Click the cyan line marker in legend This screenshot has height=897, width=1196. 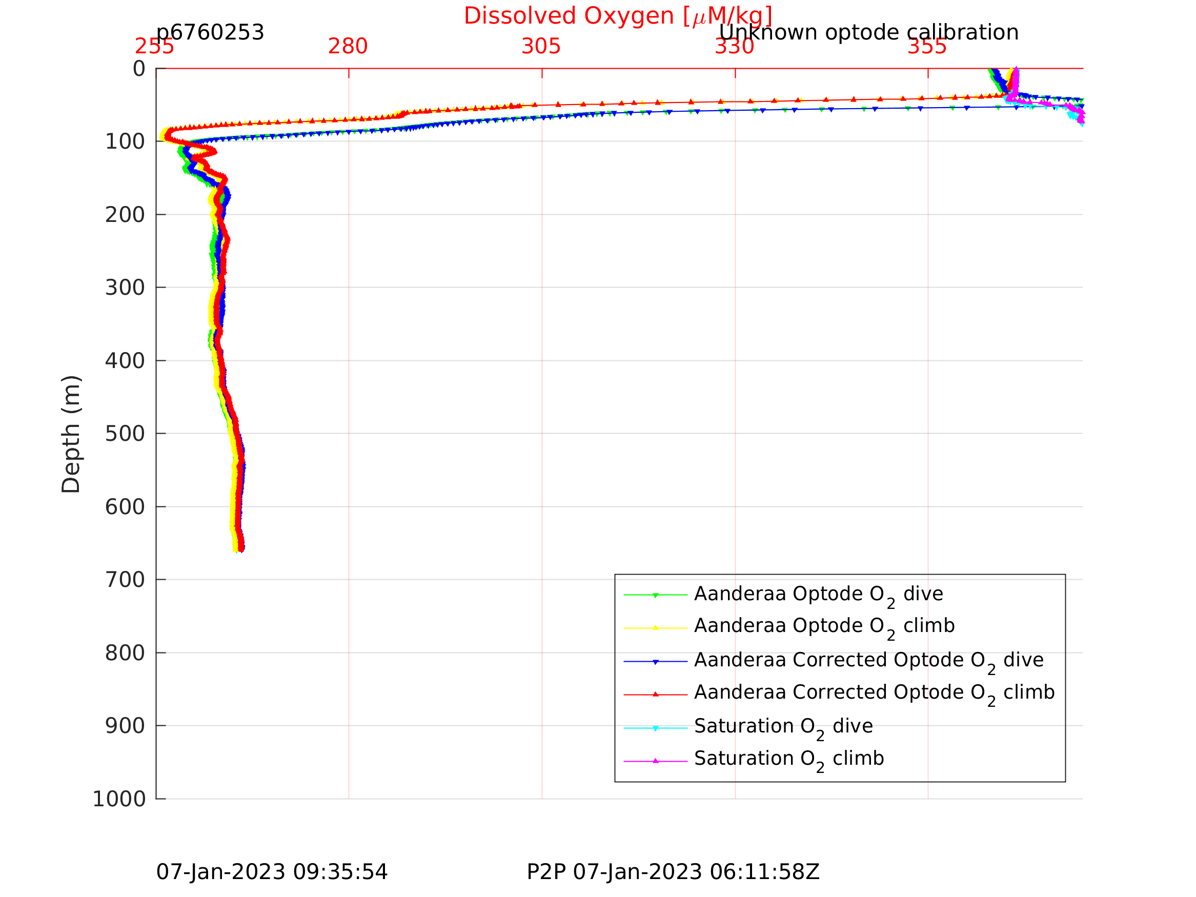pyautogui.click(x=655, y=728)
